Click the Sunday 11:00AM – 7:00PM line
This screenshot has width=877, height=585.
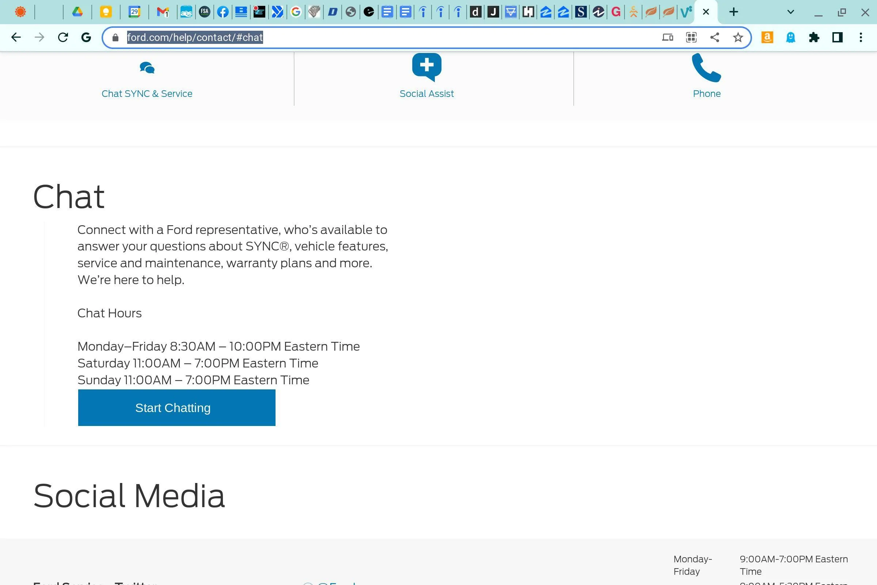click(x=193, y=380)
